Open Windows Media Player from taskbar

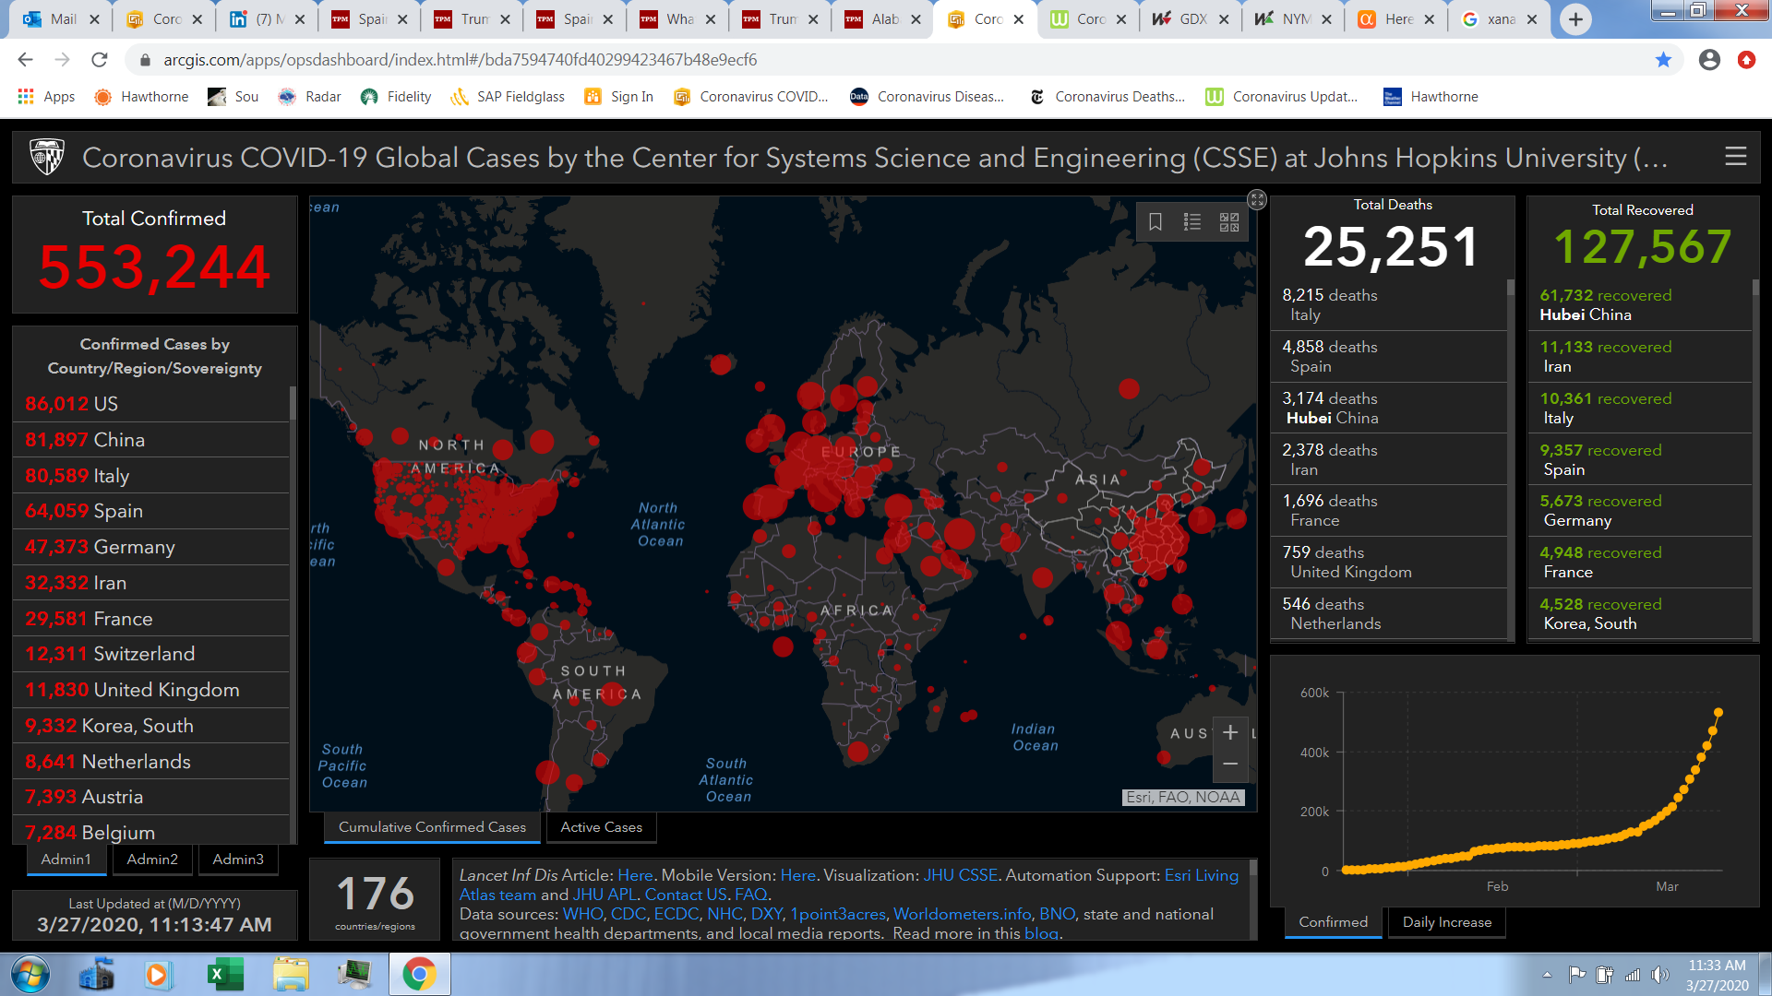pyautogui.click(x=157, y=975)
